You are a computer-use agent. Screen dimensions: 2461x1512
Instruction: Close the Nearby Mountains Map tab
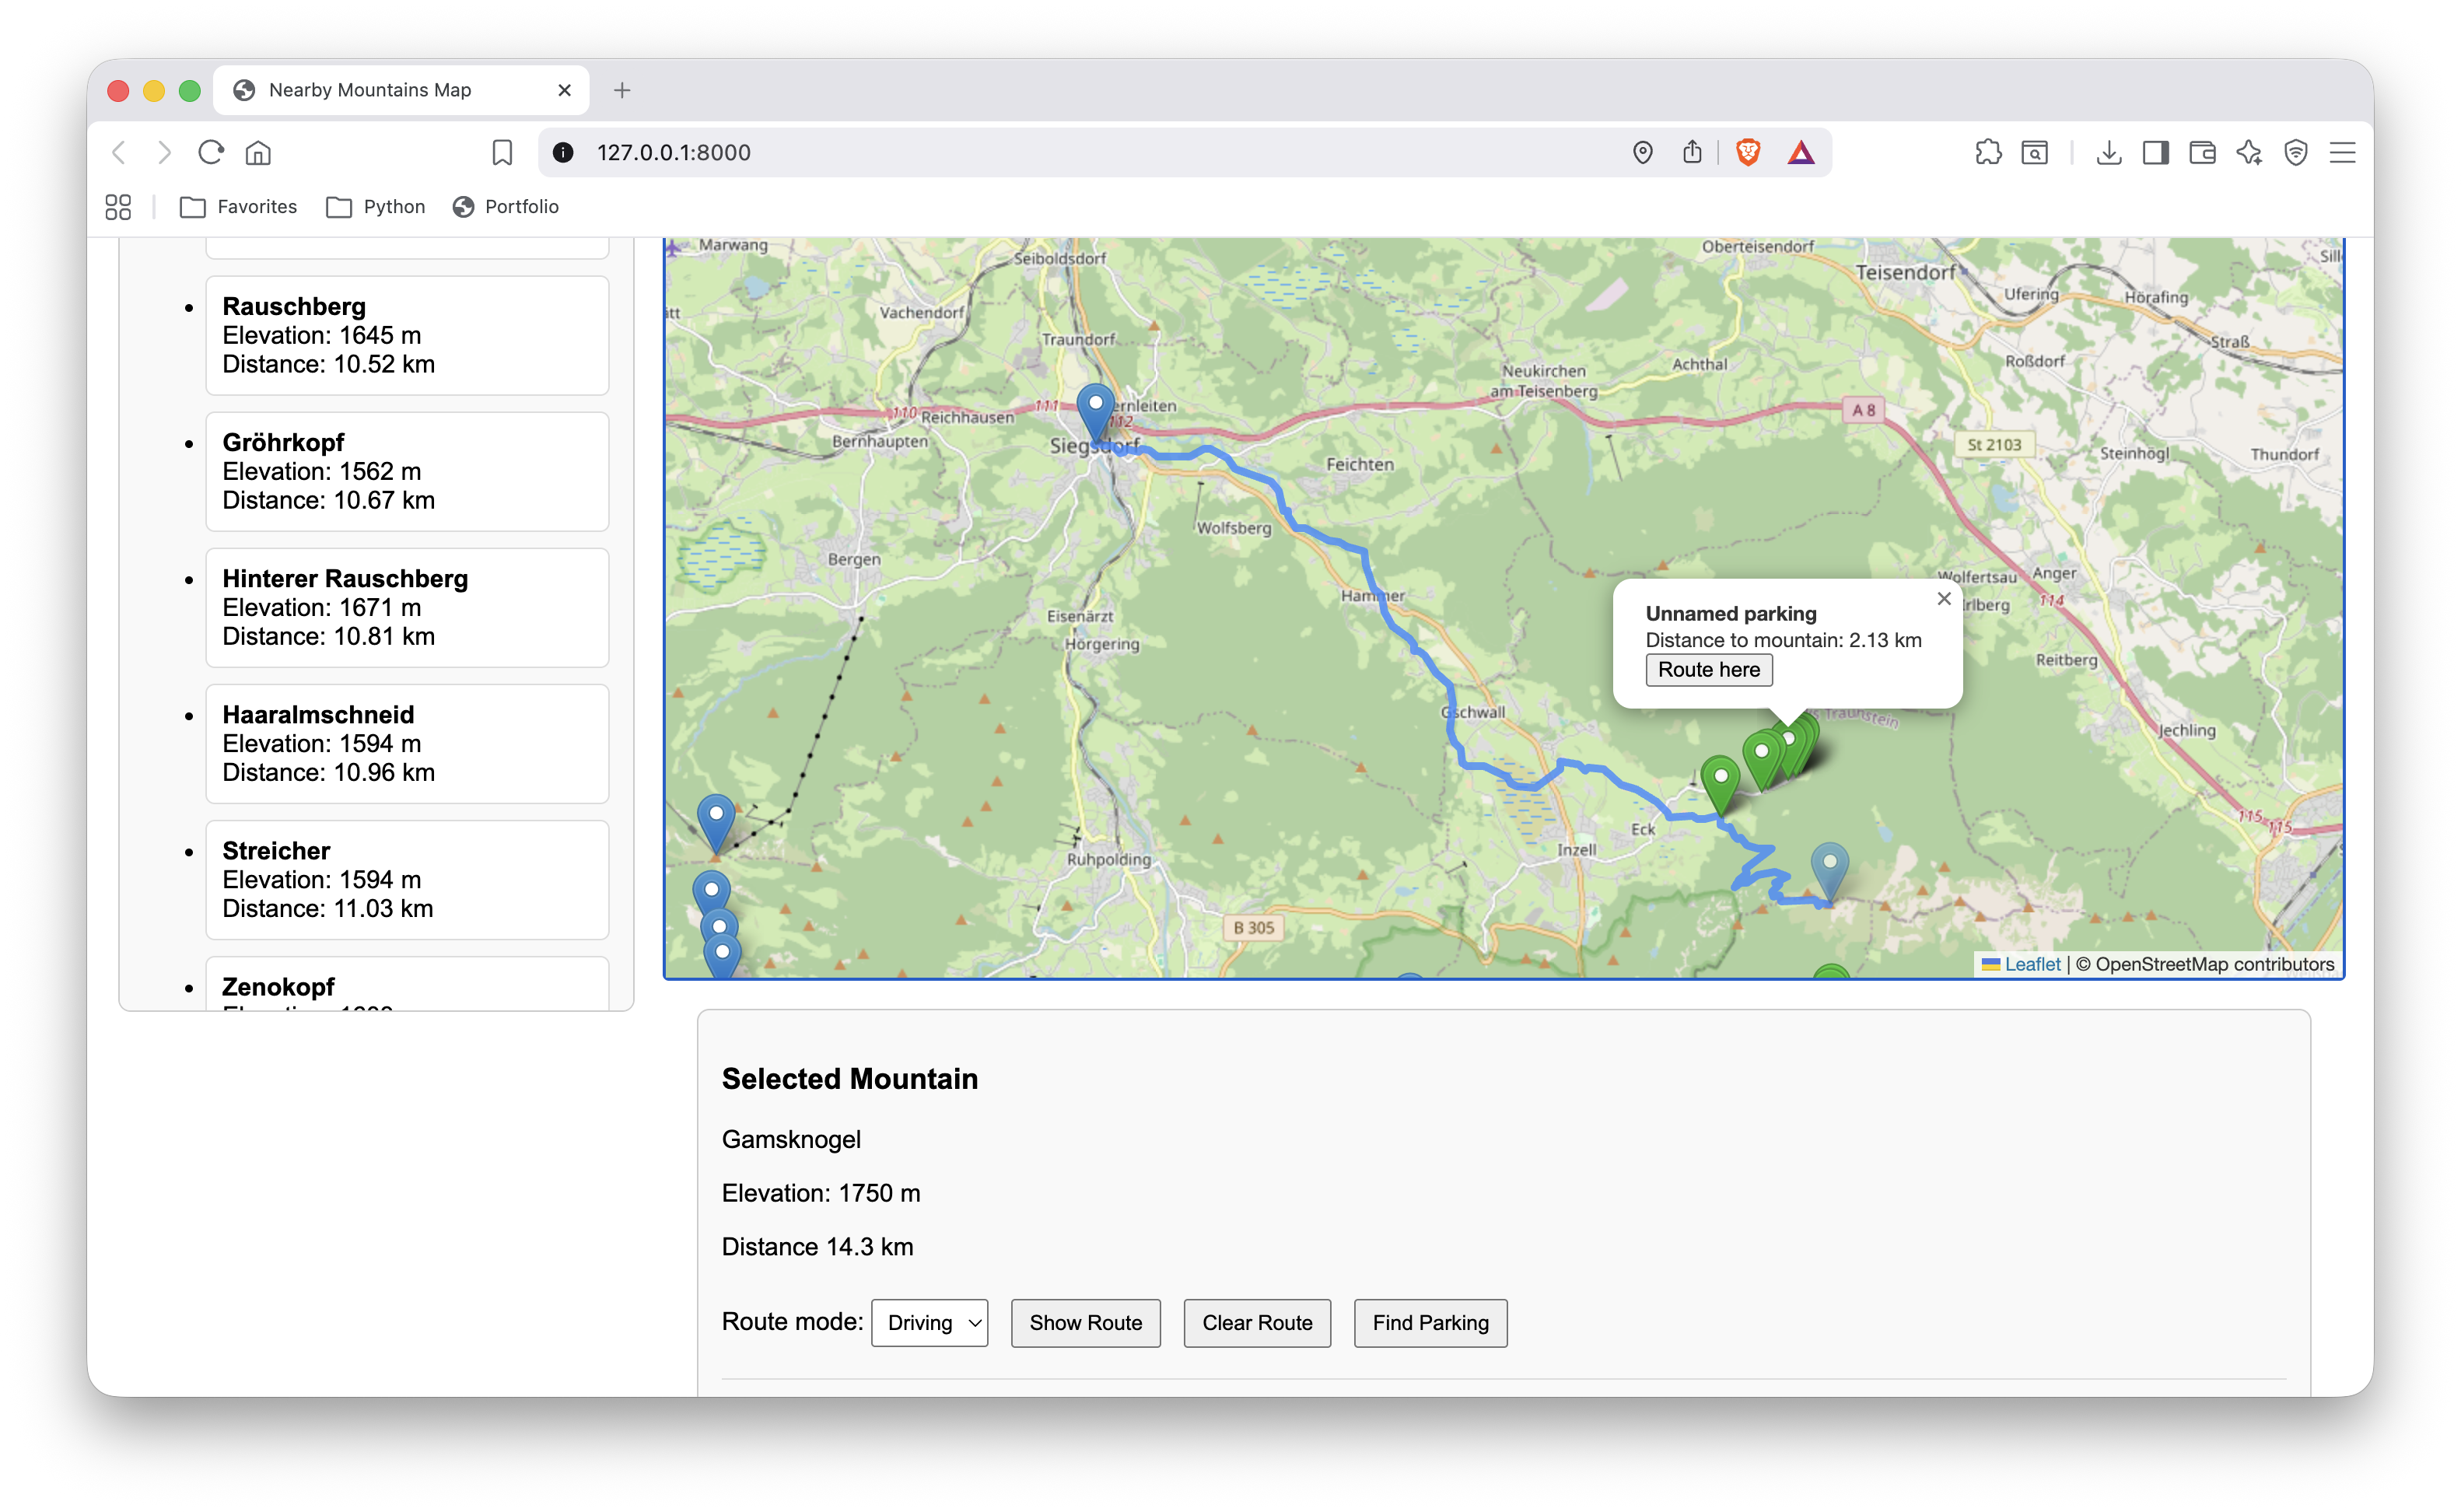(565, 90)
